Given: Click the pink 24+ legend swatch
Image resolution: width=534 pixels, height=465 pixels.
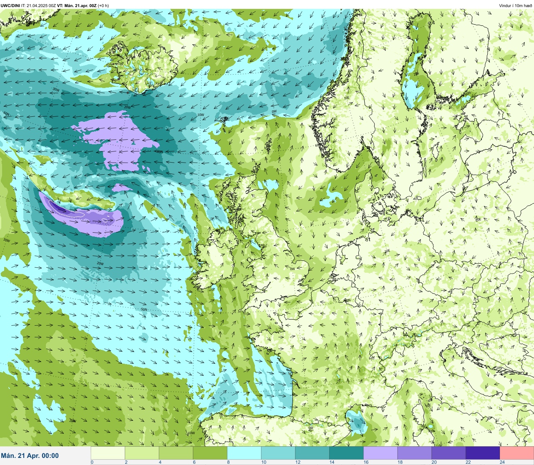Looking at the screenshot, I should point(517,453).
